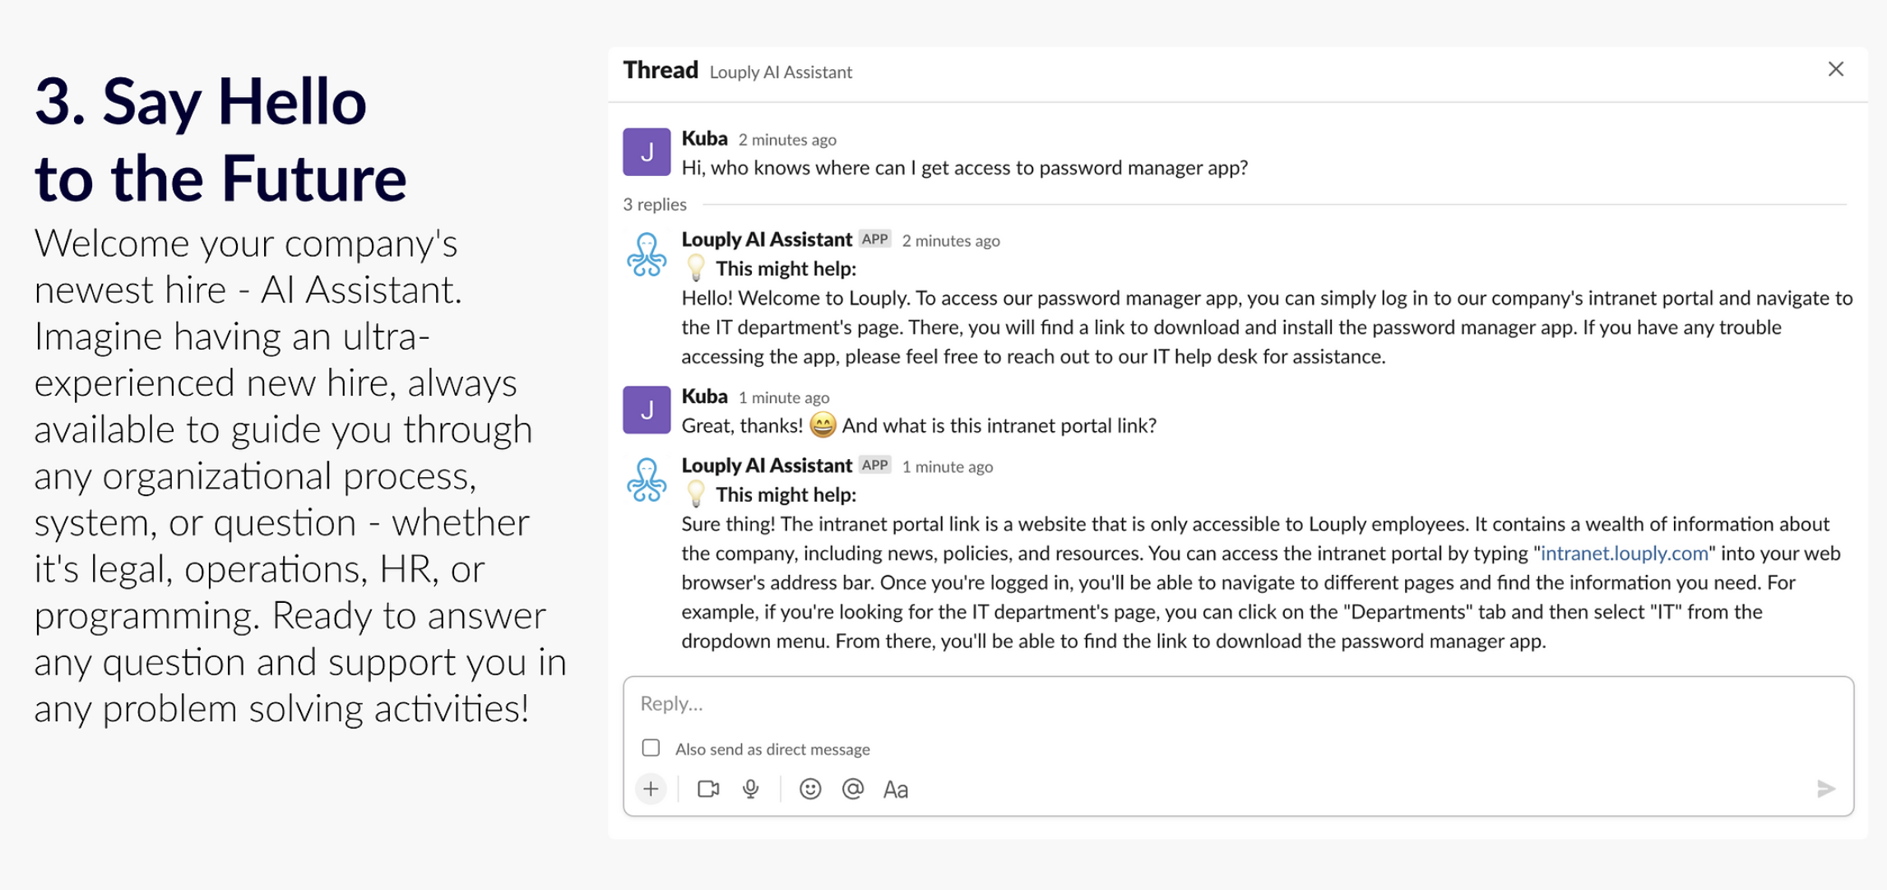1887x890 pixels.
Task: Open the first Louply AI Assistant sender name
Action: click(x=767, y=239)
